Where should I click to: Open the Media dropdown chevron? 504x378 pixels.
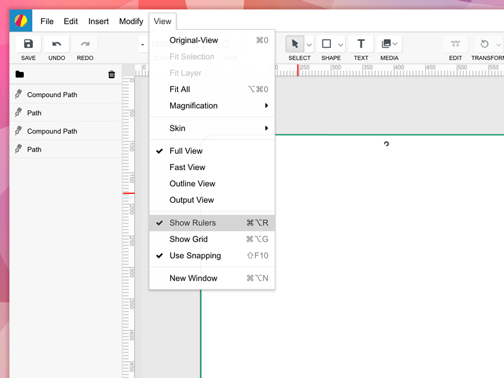[x=396, y=43]
